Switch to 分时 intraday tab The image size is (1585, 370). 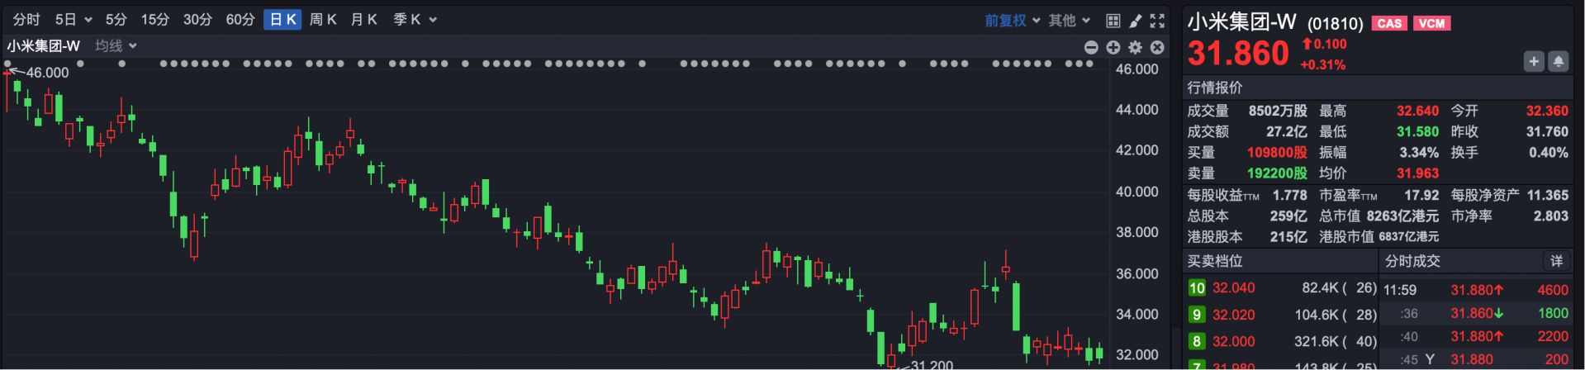(x=26, y=19)
